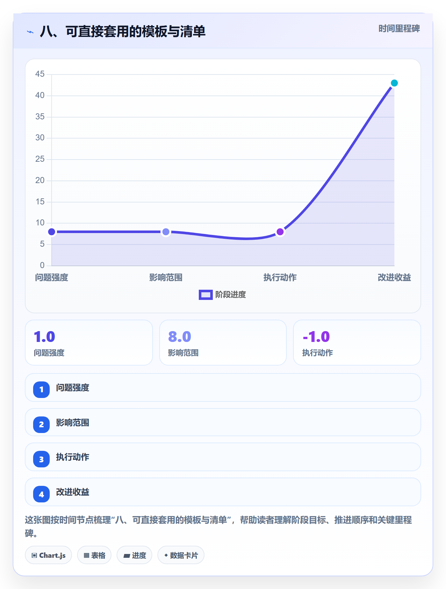Select the 问题强度 data point on chart
The image size is (446, 589).
(52, 232)
